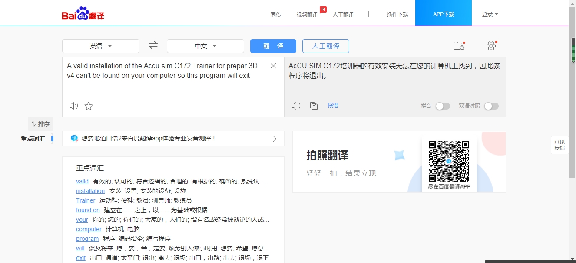Image resolution: width=576 pixels, height=263 pixels.
Task: Play audio of the Chinese translation
Action: (x=296, y=106)
